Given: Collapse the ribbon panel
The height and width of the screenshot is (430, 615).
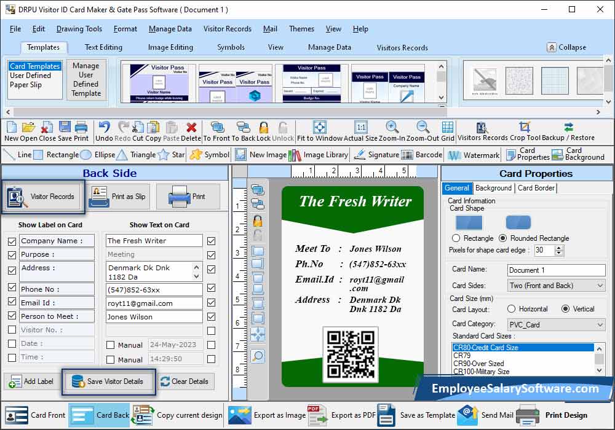Looking at the screenshot, I should (567, 47).
